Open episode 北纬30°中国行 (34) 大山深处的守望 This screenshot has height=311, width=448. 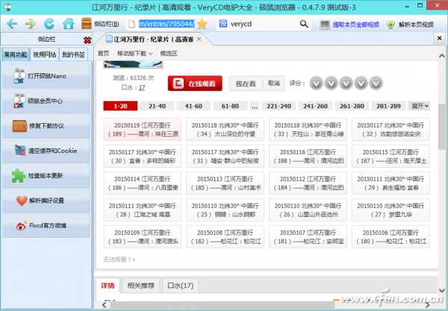225,130
